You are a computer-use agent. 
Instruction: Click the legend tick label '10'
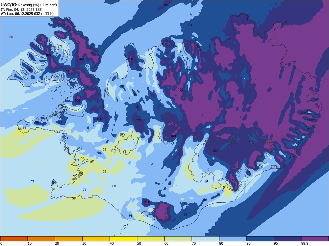[x=30, y=243]
